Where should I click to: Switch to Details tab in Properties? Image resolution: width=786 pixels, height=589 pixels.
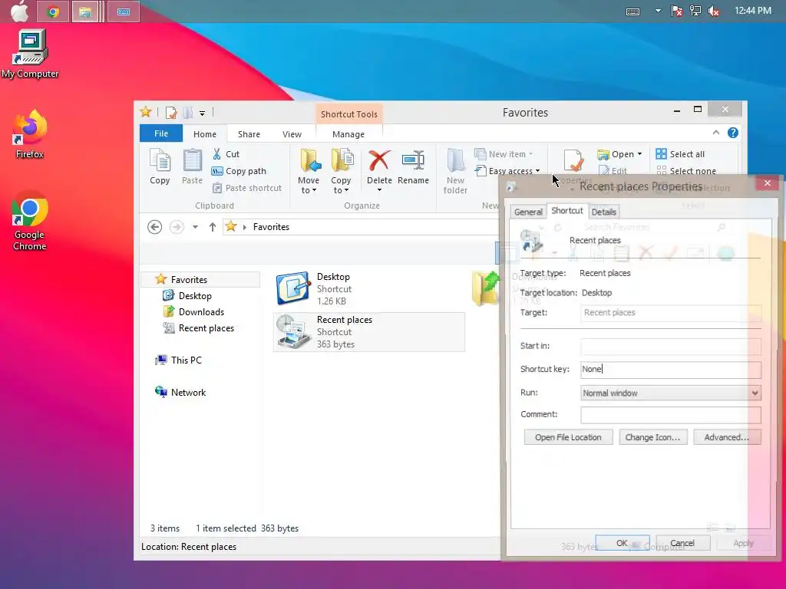click(x=603, y=212)
